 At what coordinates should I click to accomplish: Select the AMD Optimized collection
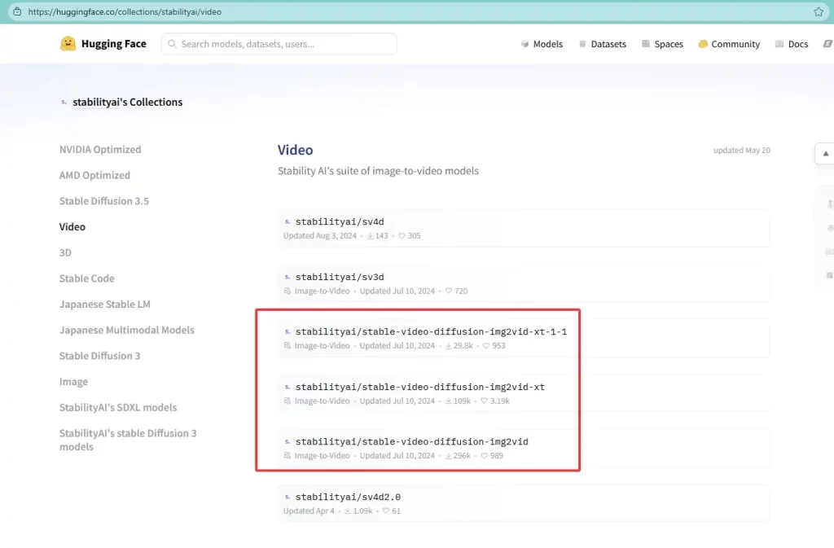point(94,175)
